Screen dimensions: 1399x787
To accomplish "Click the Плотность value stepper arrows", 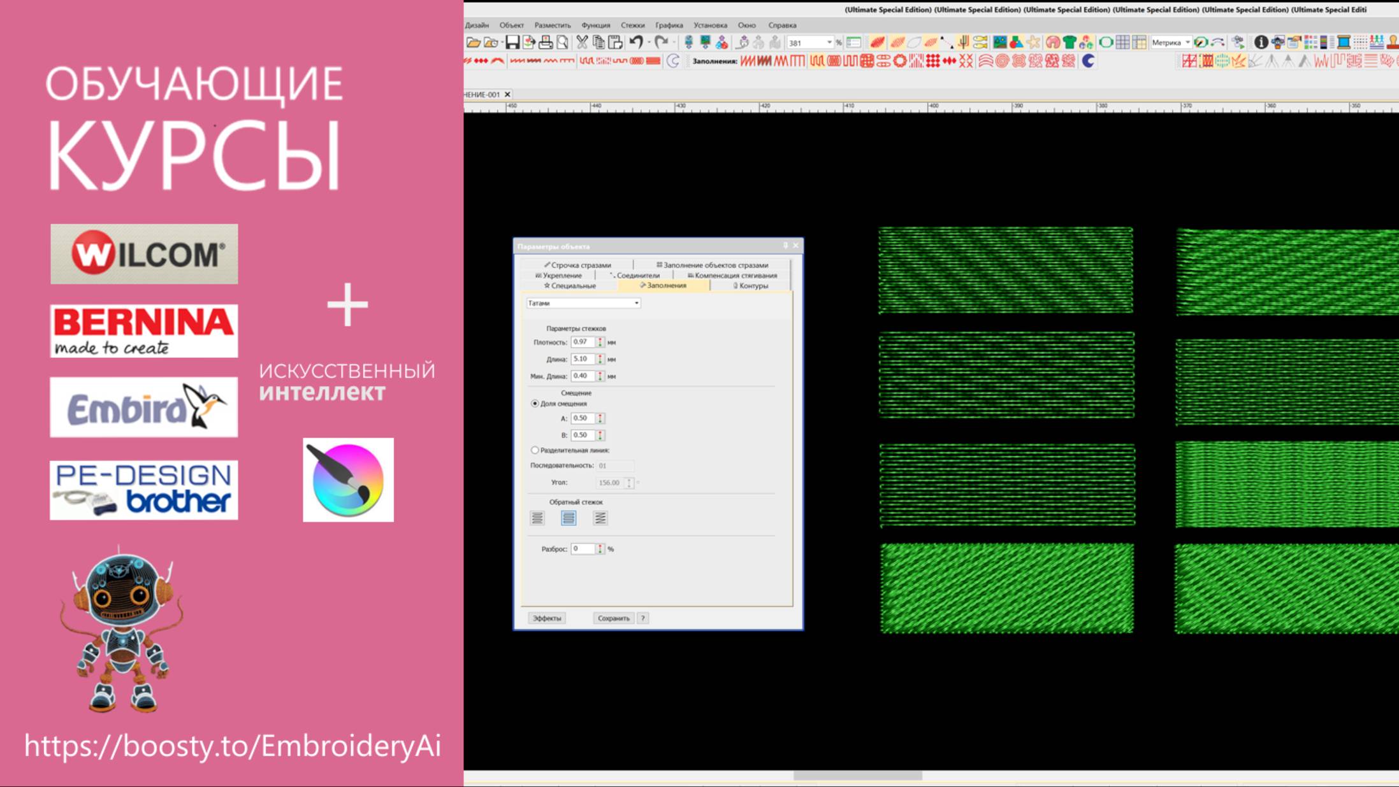I will pos(600,343).
